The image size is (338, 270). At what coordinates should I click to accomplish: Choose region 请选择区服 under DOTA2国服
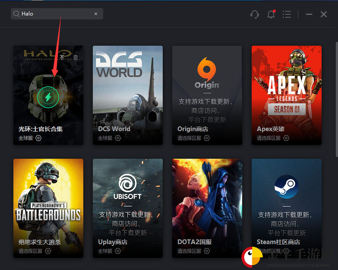click(189, 251)
